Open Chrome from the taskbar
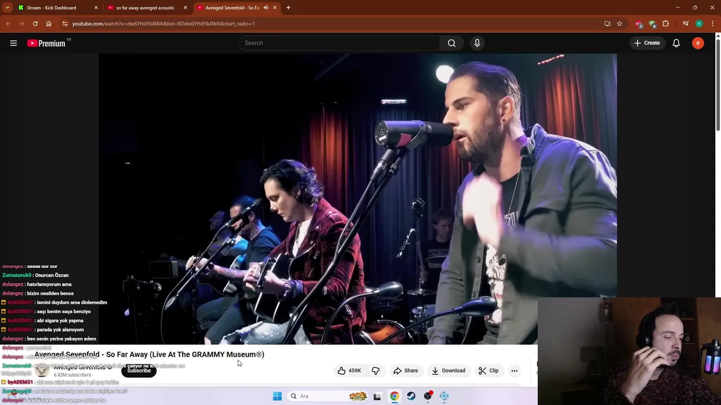 tap(394, 396)
